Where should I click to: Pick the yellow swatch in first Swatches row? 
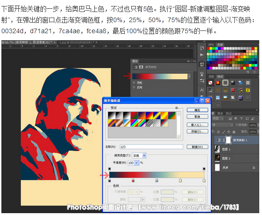pyautogui.click(x=211, y=48)
